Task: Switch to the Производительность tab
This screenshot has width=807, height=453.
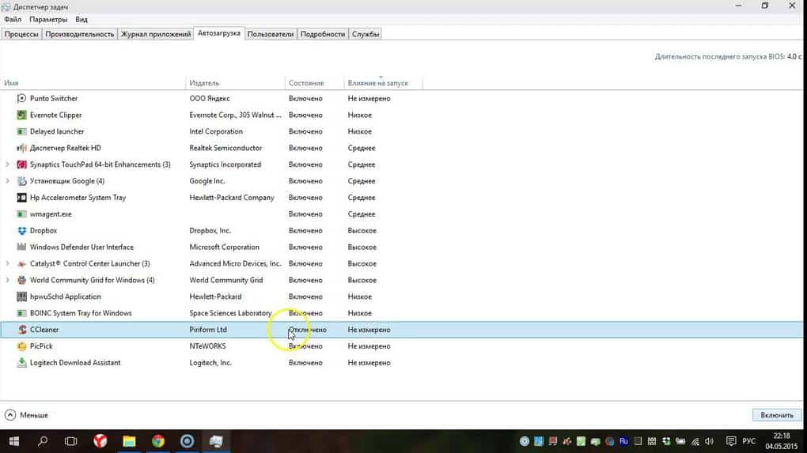Action: point(80,34)
